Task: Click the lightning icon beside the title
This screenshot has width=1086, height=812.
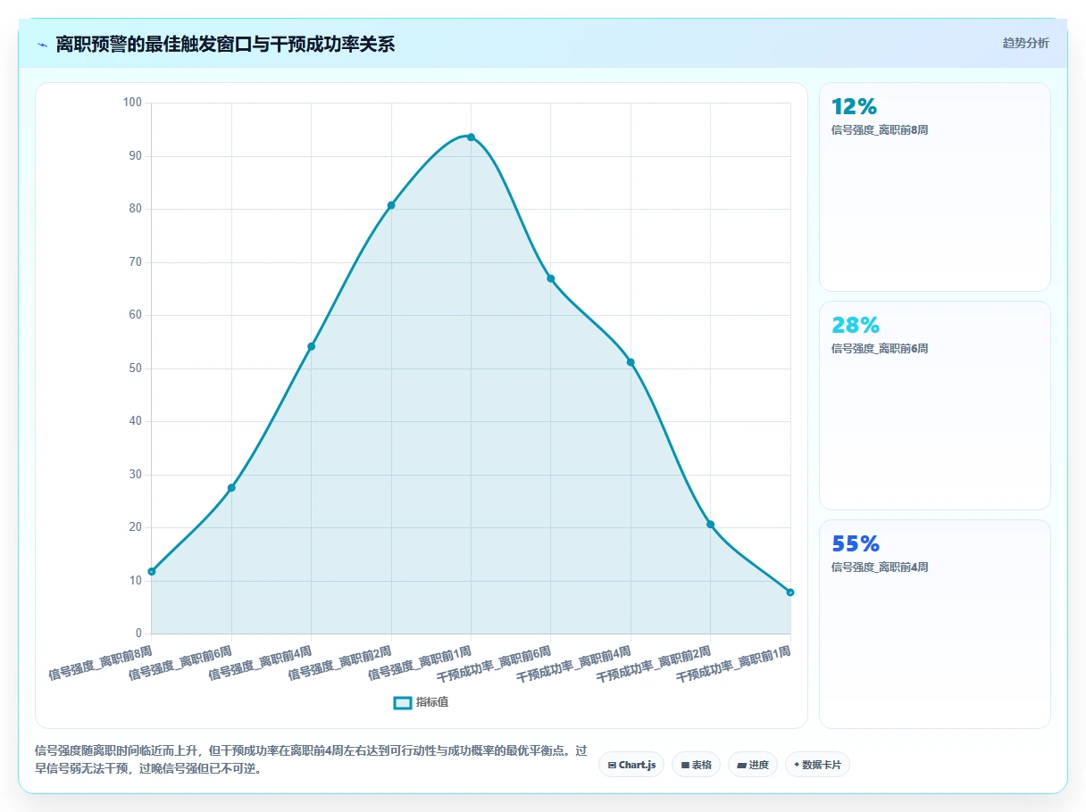Action: (42, 45)
